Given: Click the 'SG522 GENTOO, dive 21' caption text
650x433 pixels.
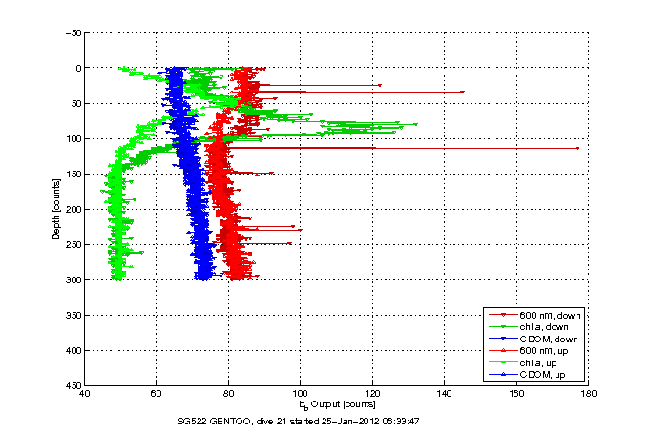Looking at the screenshot, I should tap(233, 422).
